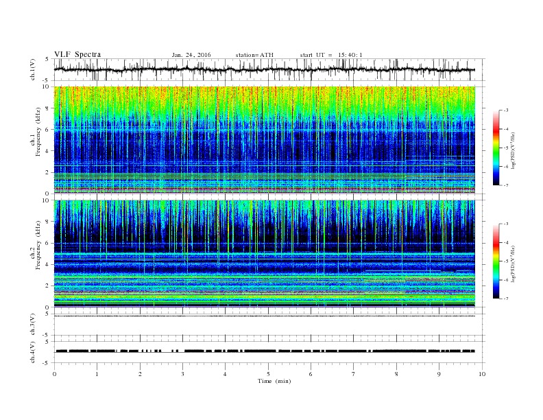Viewport: 543px width, 420px height.
Task: Click the "9" tick on the time axis
Action: (x=439, y=374)
